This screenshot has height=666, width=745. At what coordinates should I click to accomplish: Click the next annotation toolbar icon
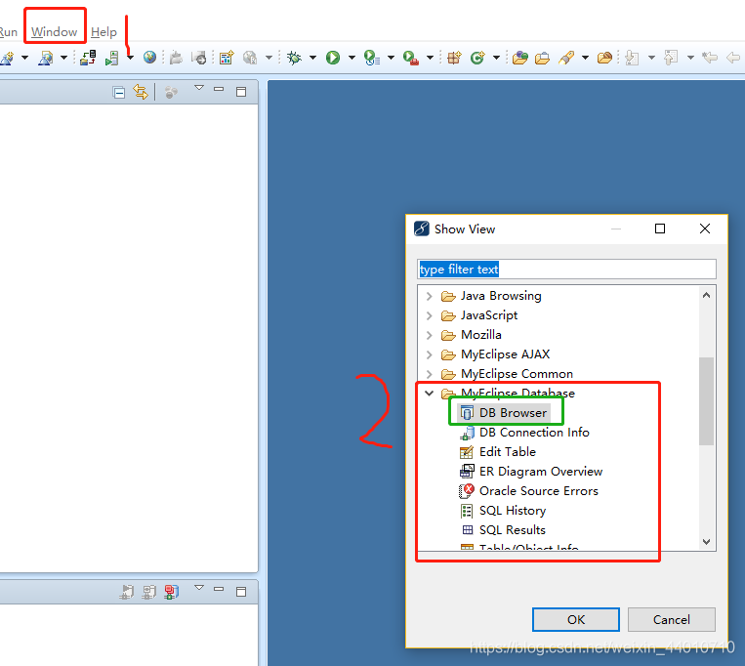tap(632, 58)
